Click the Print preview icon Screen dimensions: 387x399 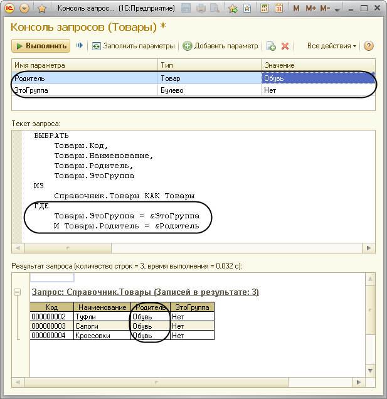215,8
